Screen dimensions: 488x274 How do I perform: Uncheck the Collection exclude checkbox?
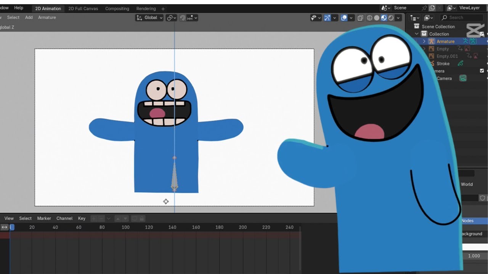click(482, 34)
